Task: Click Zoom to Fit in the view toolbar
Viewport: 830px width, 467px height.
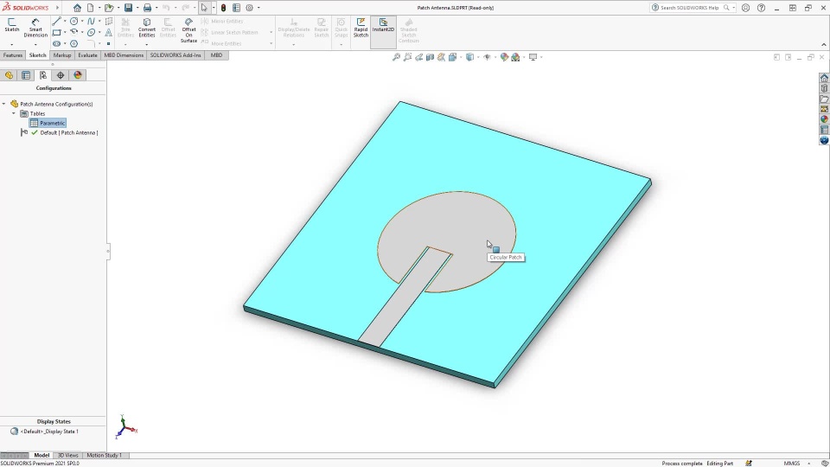Action: point(396,57)
